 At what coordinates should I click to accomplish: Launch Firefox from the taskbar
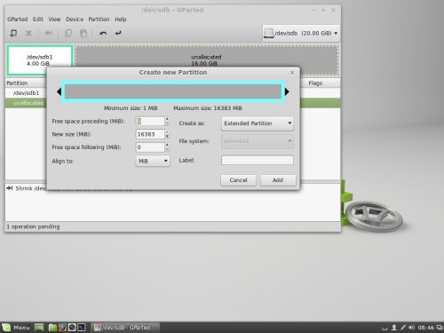(62, 328)
